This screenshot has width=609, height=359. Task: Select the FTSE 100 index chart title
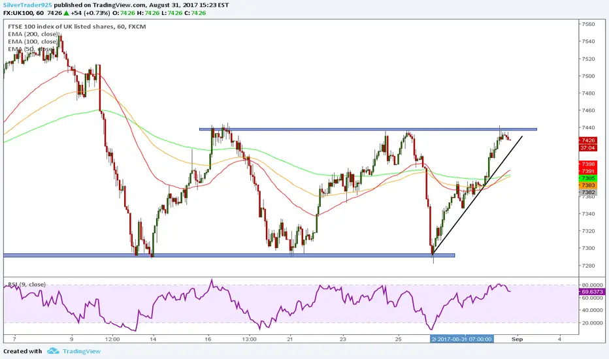pyautogui.click(x=77, y=26)
